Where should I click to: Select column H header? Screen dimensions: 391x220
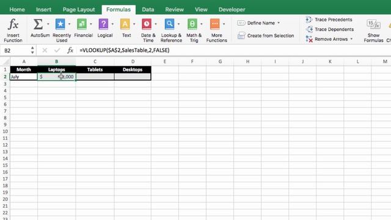tap(247, 61)
